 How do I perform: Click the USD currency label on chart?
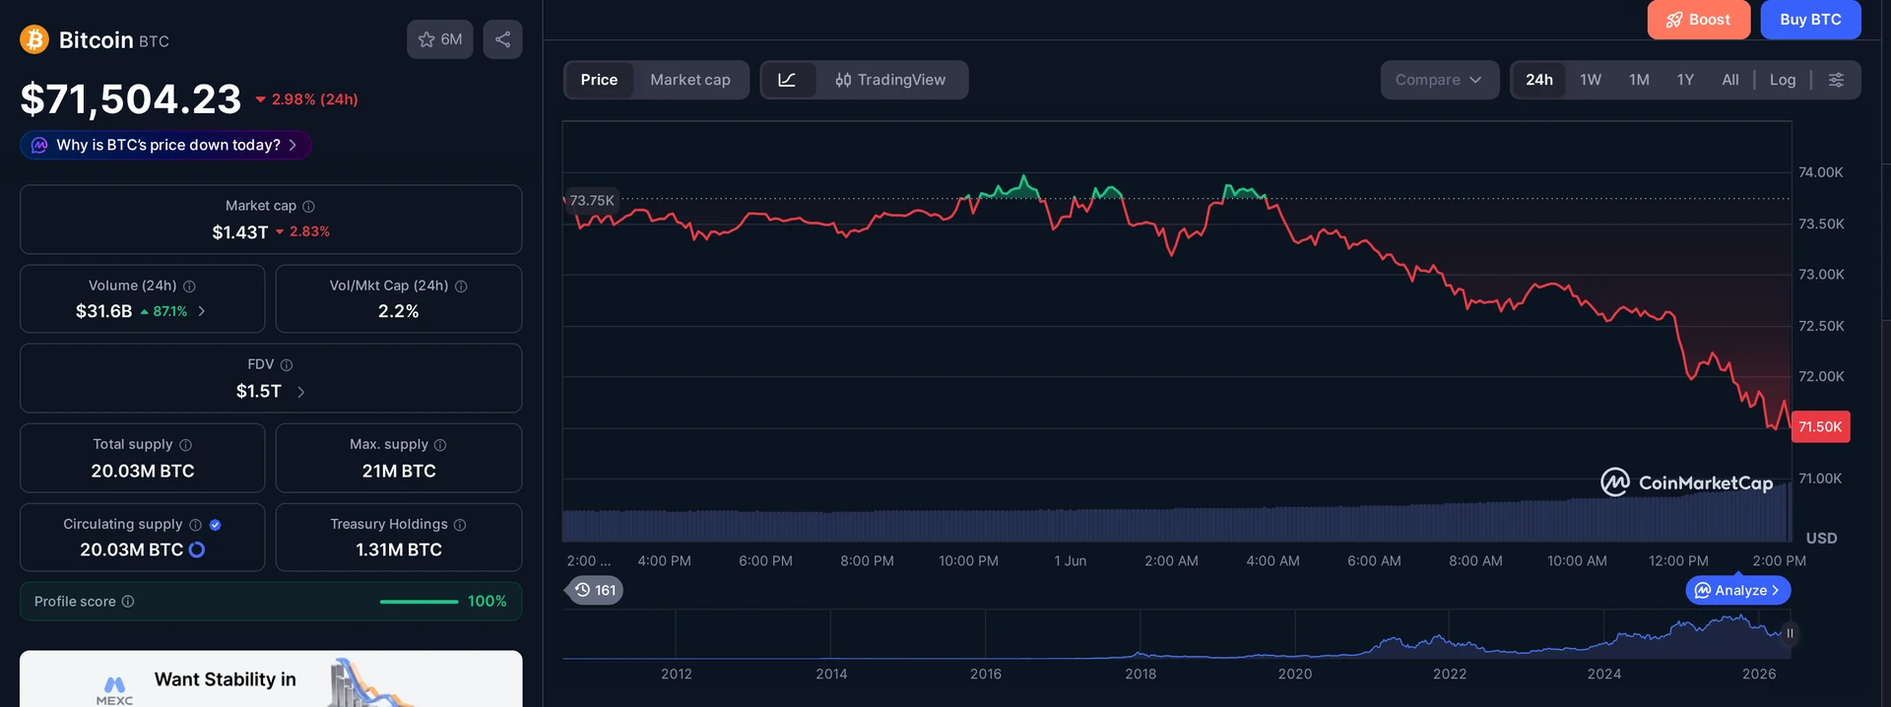pos(1821,538)
